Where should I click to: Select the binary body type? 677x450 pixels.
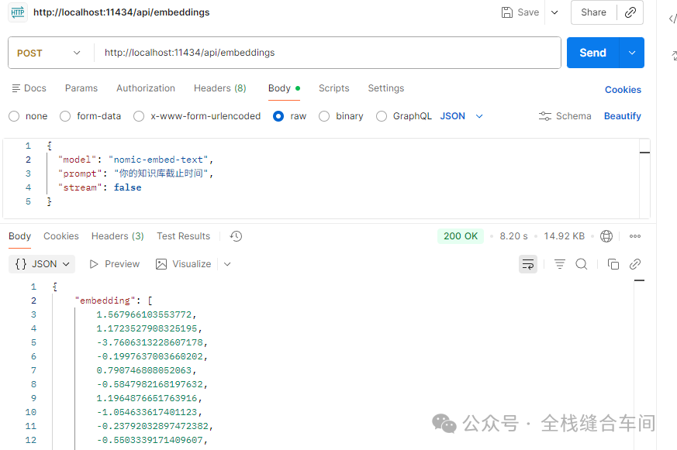point(324,116)
